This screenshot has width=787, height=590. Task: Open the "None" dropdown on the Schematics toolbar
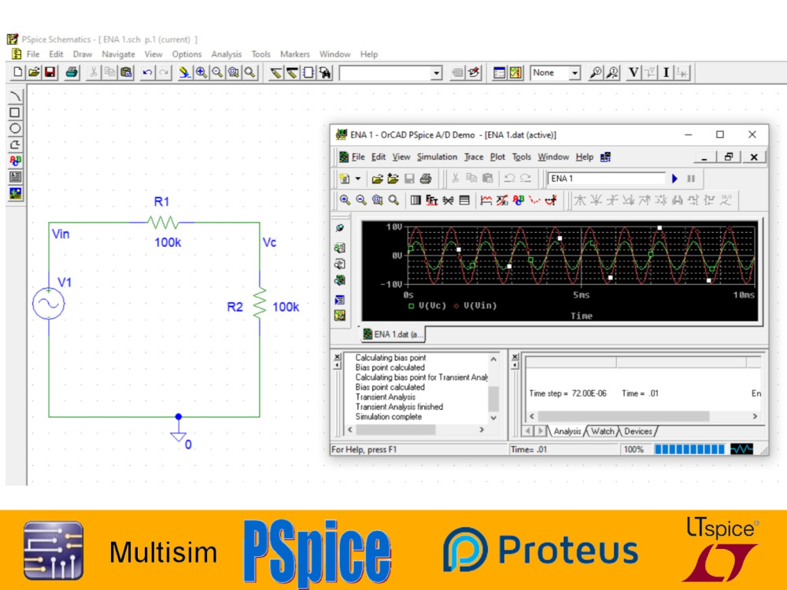coord(573,72)
